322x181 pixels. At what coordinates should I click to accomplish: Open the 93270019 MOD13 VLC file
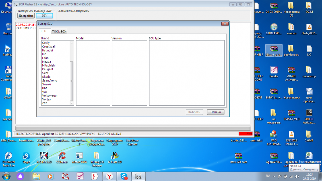coord(291,138)
